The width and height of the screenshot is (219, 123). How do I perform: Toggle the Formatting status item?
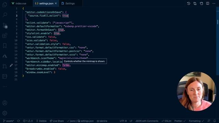pos(196,121)
